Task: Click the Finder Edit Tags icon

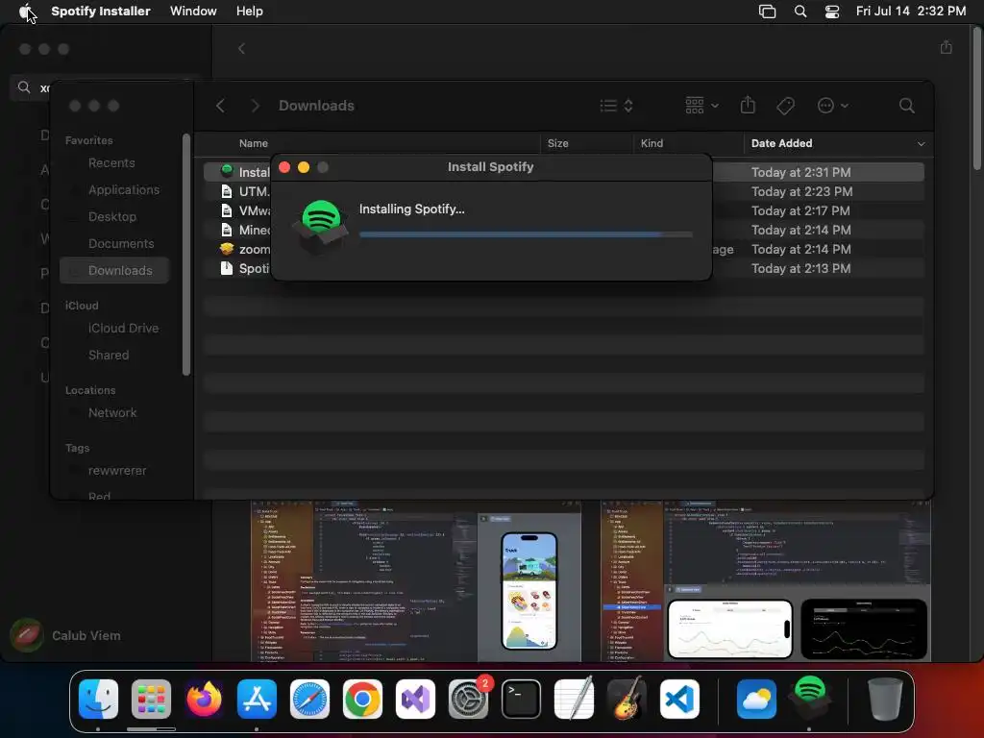Action: pyautogui.click(x=785, y=106)
